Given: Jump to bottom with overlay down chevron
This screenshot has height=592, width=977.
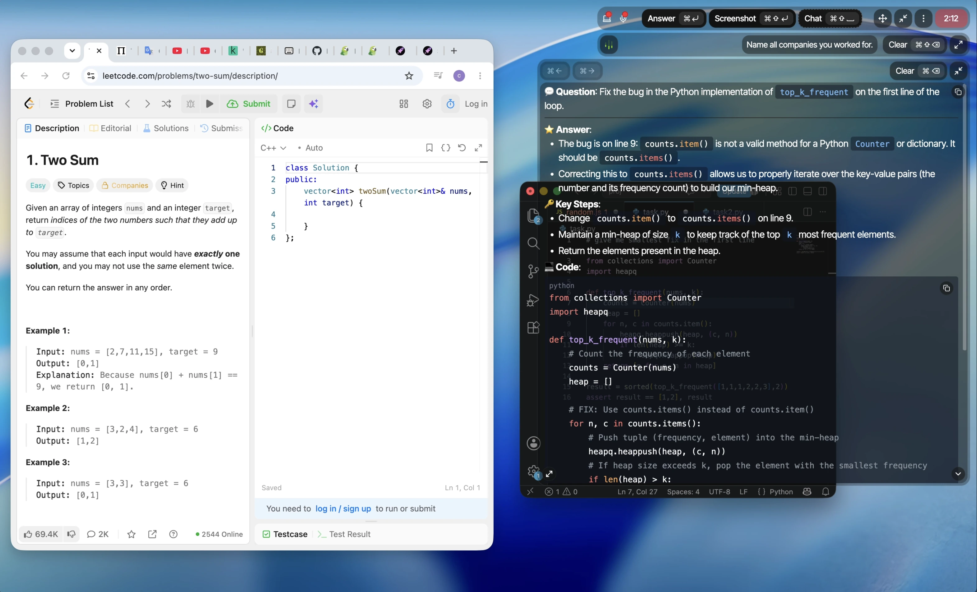Looking at the screenshot, I should 958,474.
